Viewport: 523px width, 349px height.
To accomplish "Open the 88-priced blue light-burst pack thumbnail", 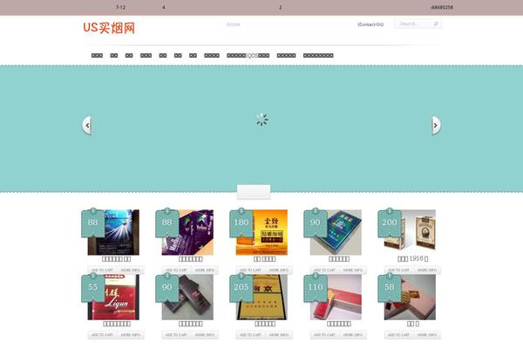I will click(x=113, y=232).
